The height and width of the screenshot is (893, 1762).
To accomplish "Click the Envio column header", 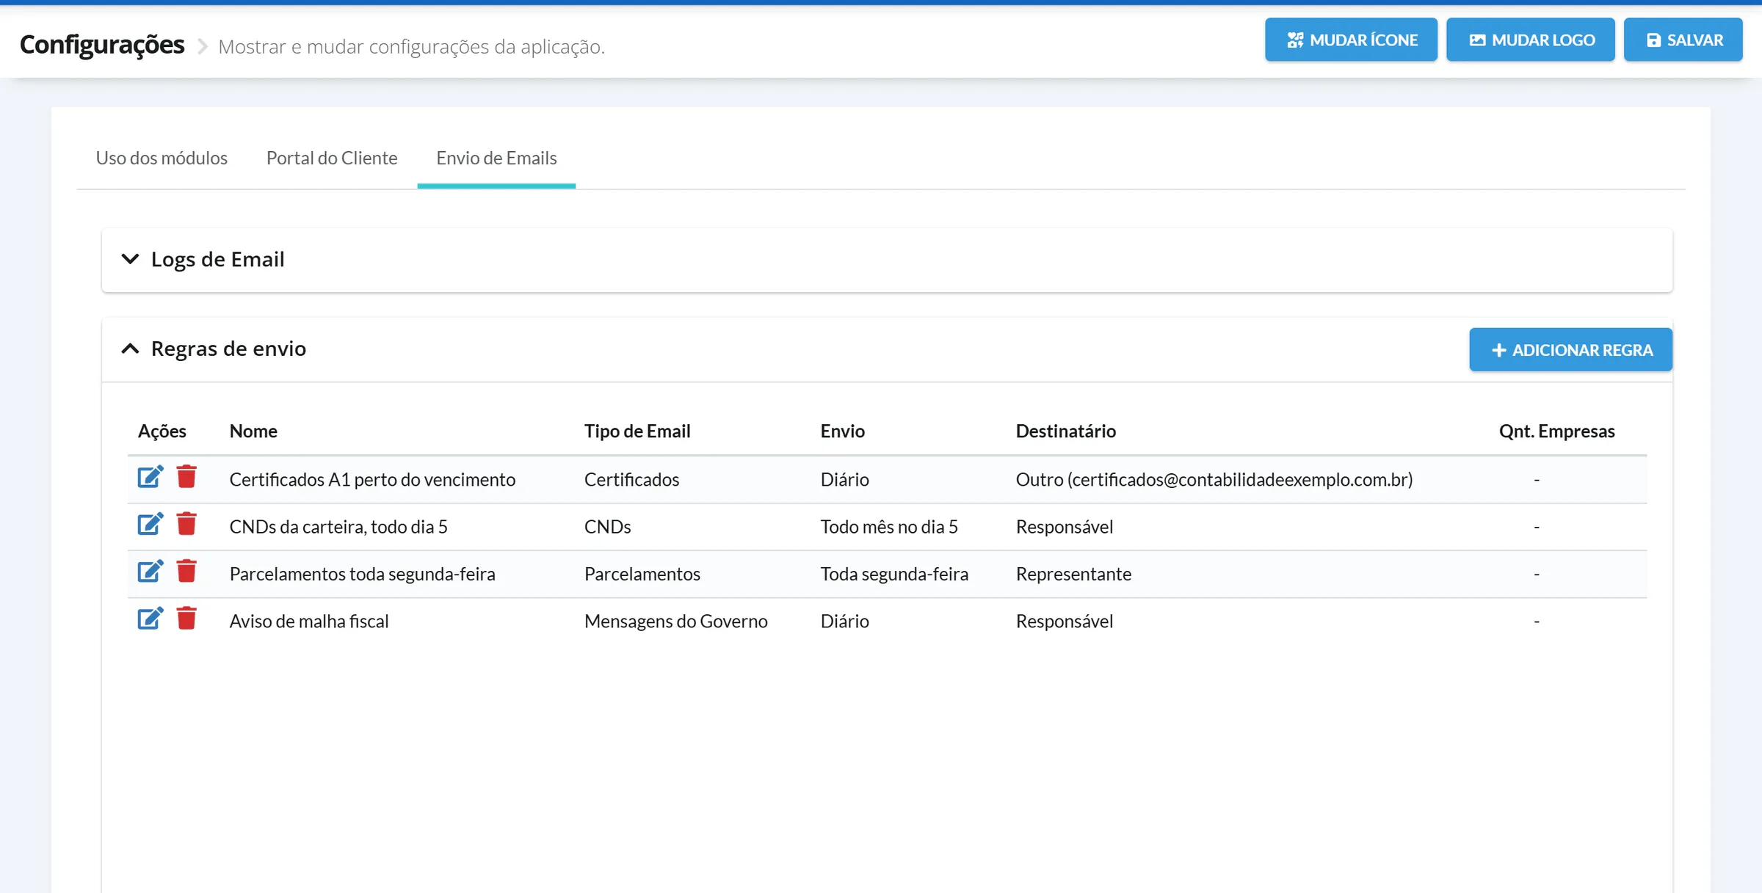I will click(842, 431).
